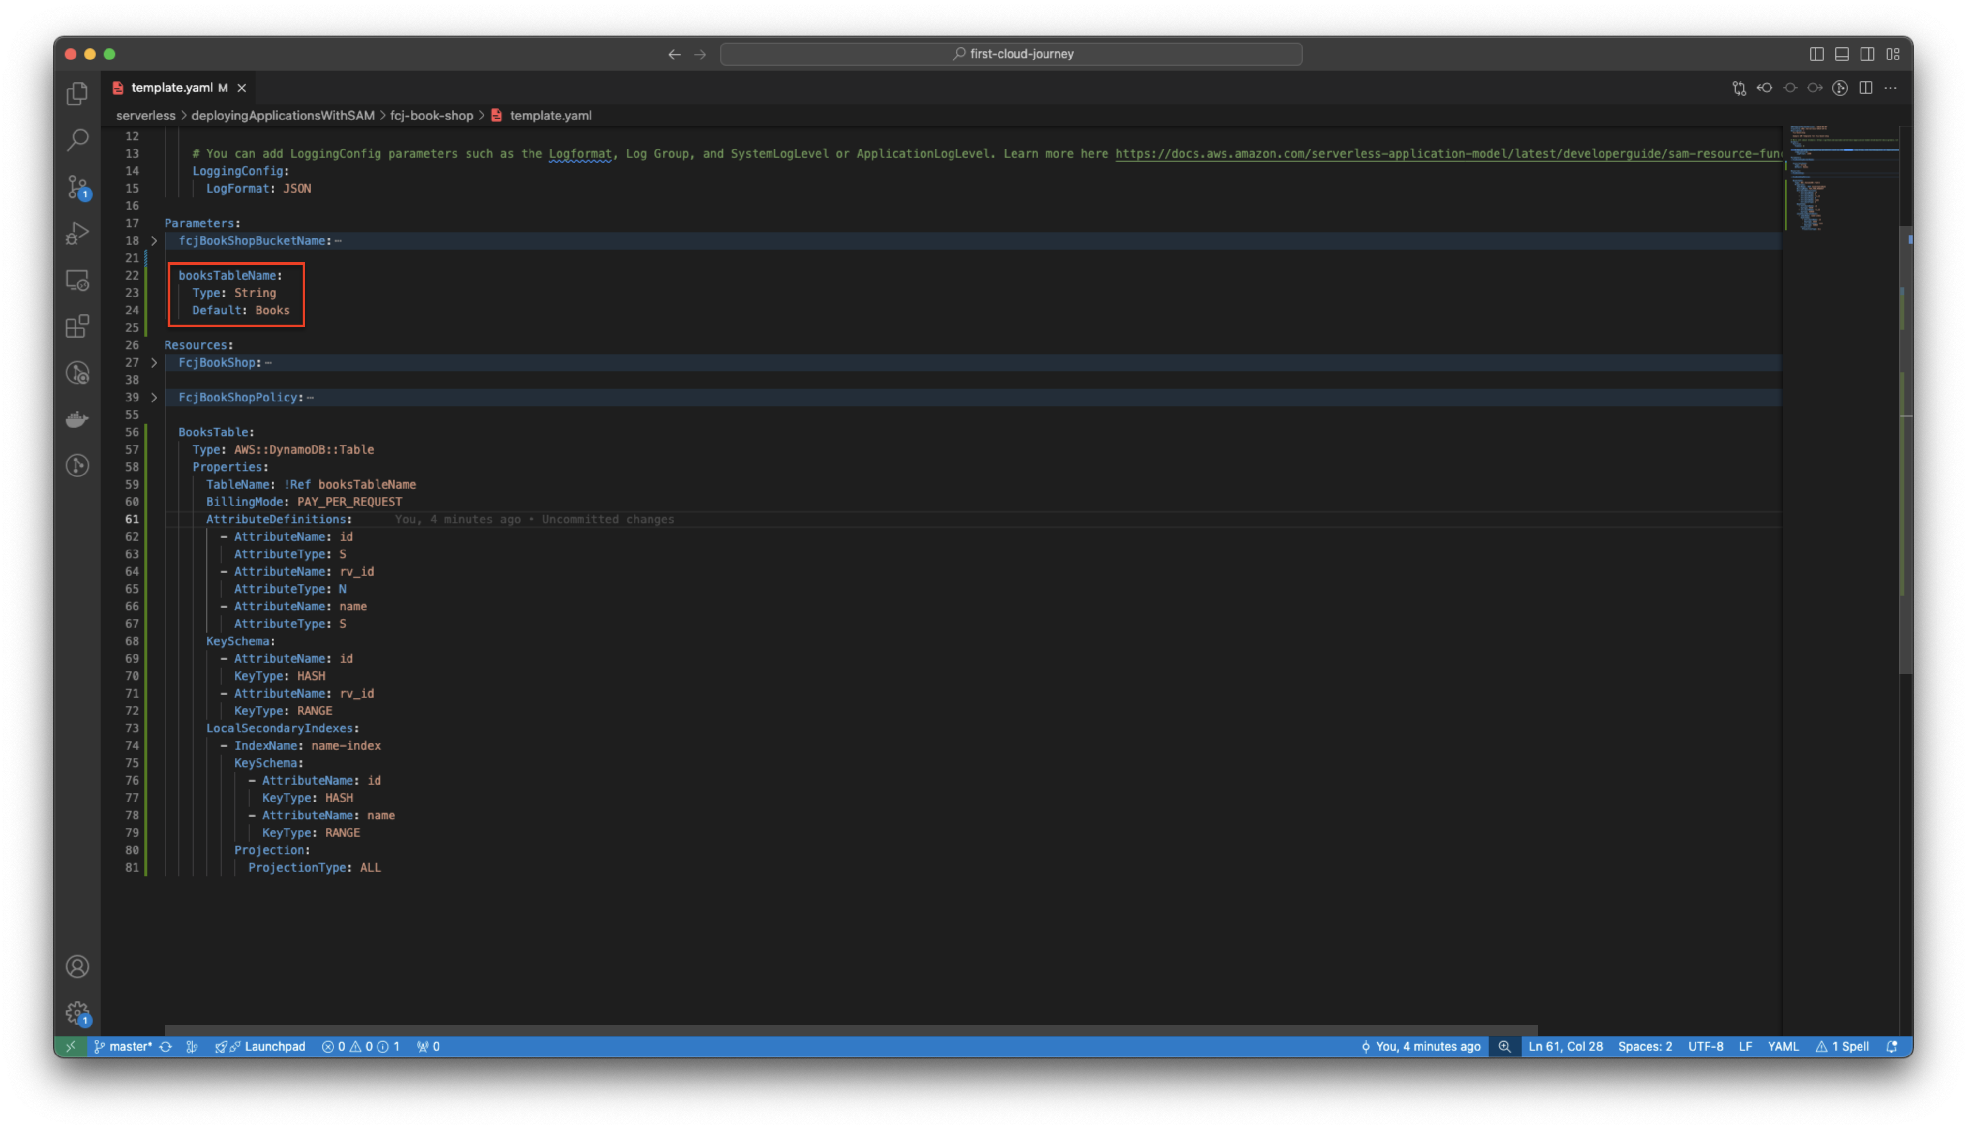Click 'TableName: !Ref booksTableName' on line 59
The height and width of the screenshot is (1129, 1967).
311,485
